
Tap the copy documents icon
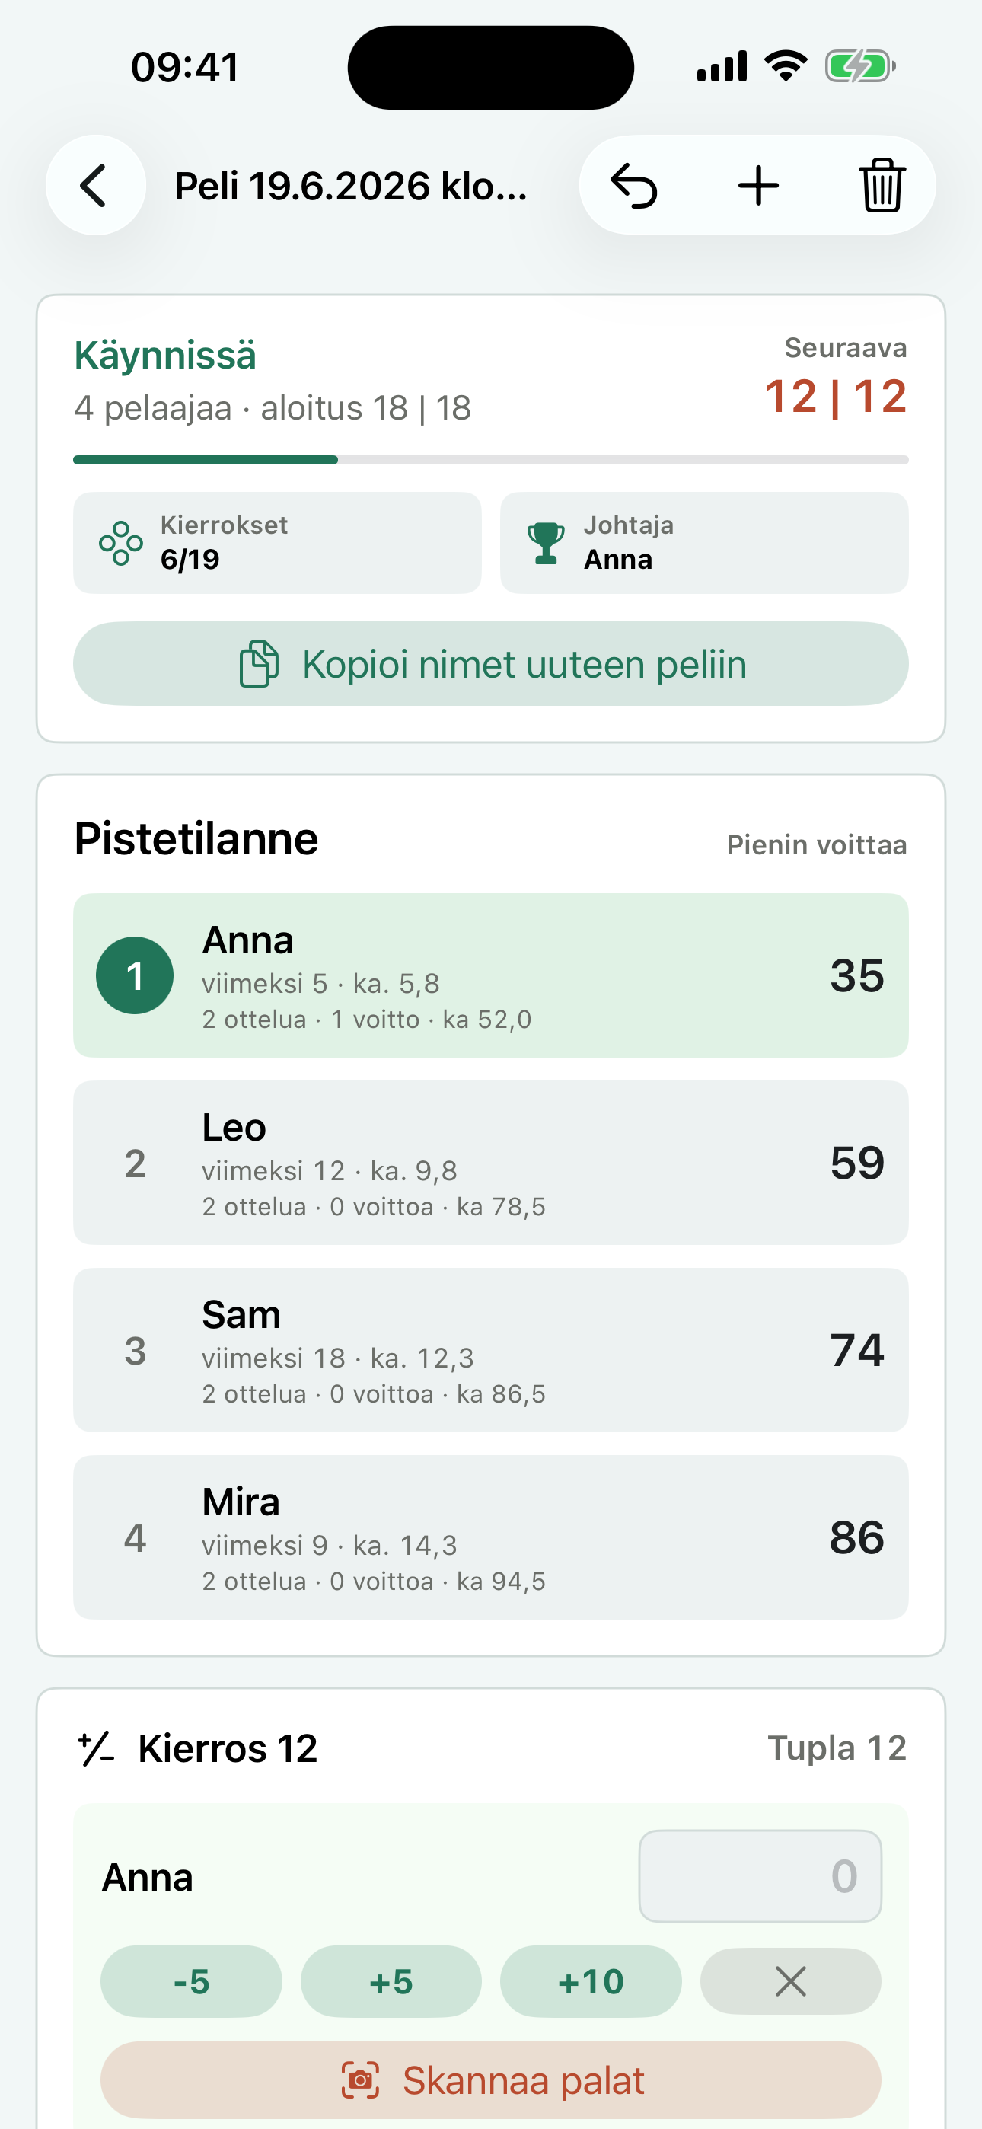[x=259, y=664]
